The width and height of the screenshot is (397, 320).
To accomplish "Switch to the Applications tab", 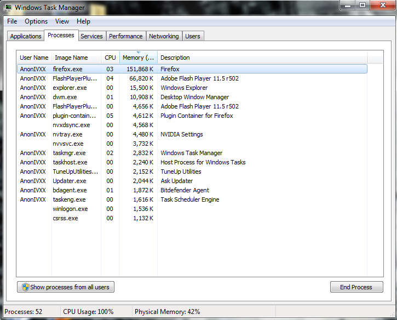I will (26, 36).
